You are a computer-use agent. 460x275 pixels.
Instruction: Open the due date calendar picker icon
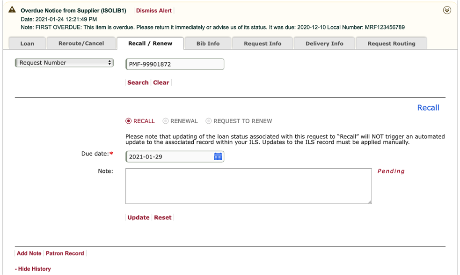pyautogui.click(x=218, y=156)
